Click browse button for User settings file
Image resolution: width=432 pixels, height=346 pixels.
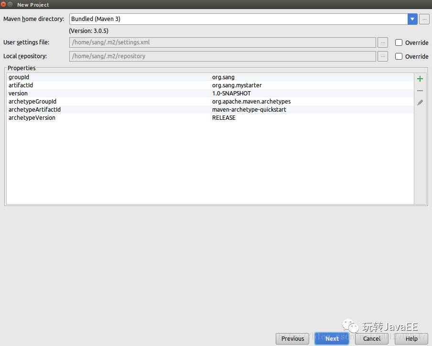(382, 42)
